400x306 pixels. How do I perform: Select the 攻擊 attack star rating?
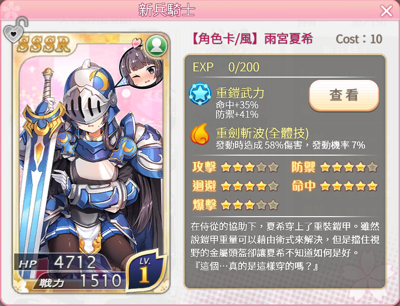point(235,167)
